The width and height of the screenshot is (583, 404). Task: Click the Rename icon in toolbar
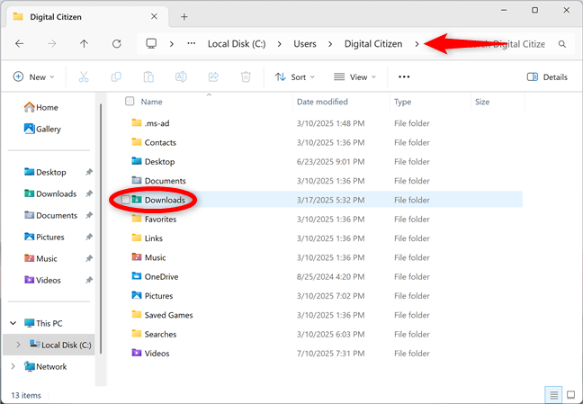coord(181,77)
